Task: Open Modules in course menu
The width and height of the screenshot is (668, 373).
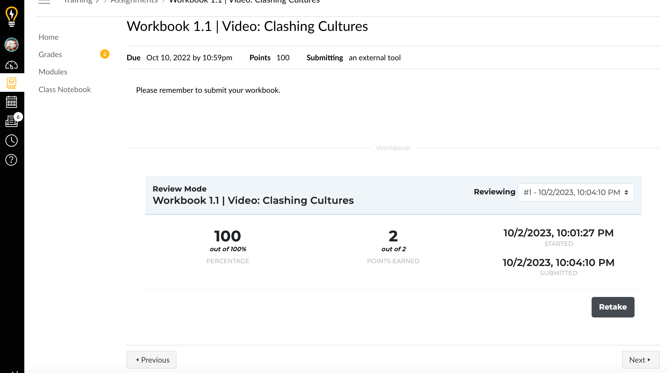Action: tap(53, 72)
